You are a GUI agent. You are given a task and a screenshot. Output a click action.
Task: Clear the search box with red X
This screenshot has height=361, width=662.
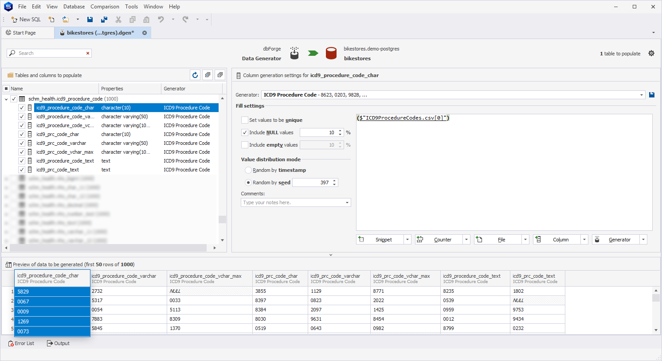88,53
